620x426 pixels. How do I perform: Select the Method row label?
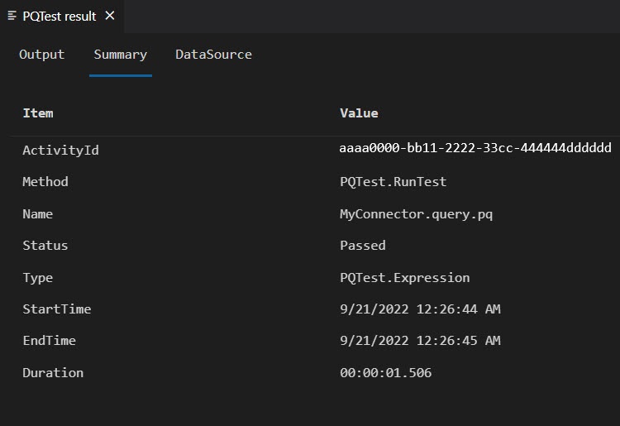45,182
